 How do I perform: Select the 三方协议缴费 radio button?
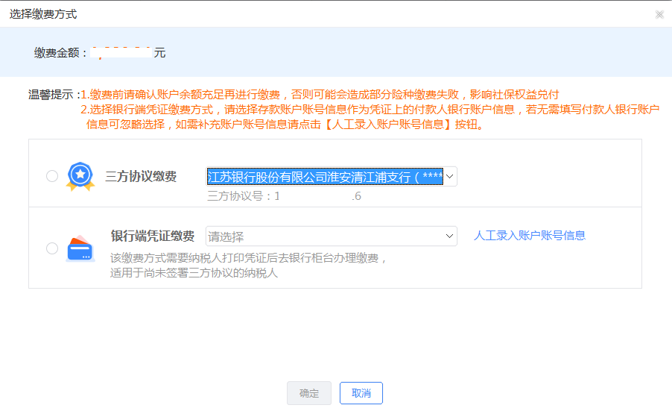(52, 176)
